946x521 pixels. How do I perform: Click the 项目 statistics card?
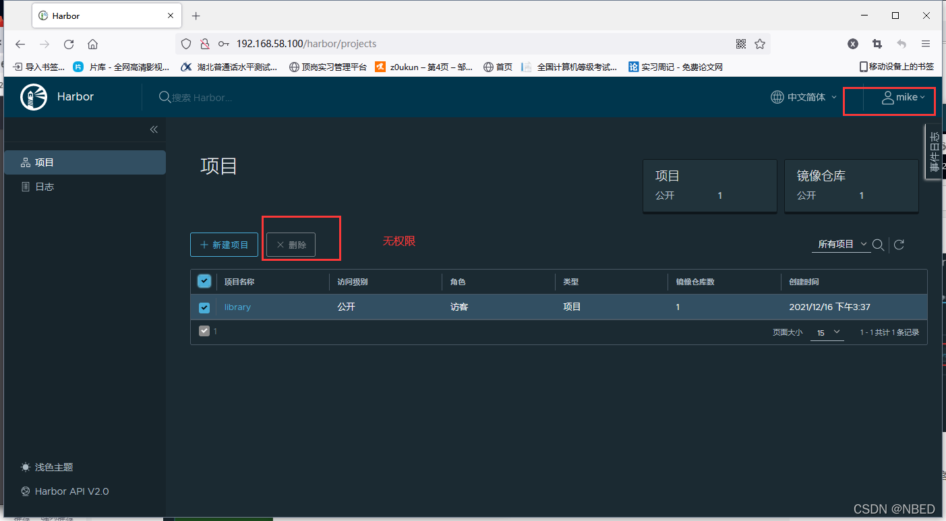(x=709, y=187)
